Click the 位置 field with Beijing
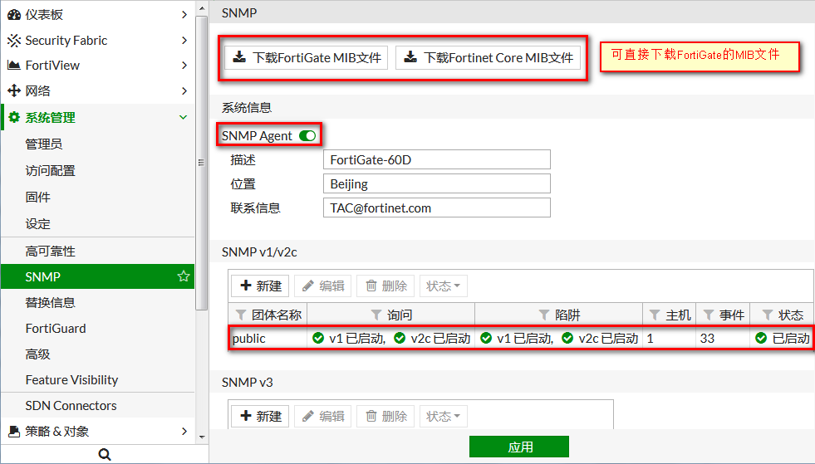The height and width of the screenshot is (464, 815). pos(437,183)
